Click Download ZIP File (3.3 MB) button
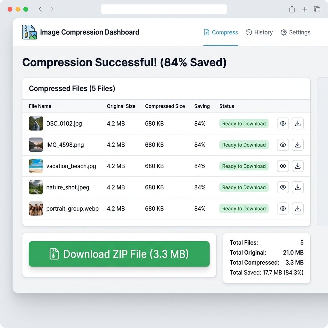The image size is (328, 328). click(x=119, y=254)
